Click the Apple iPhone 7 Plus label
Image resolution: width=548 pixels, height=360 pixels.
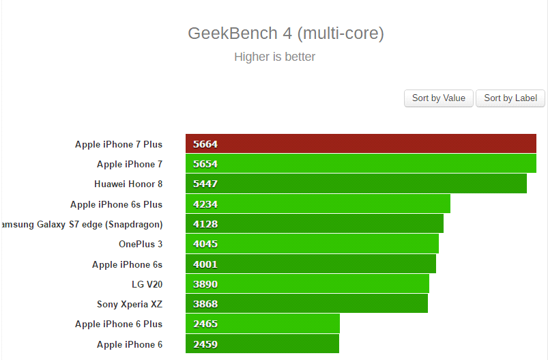[x=119, y=145]
